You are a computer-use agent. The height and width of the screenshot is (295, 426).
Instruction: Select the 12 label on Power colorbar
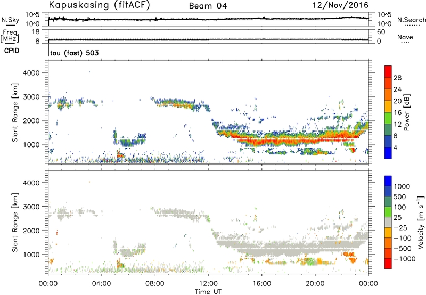(x=397, y=125)
